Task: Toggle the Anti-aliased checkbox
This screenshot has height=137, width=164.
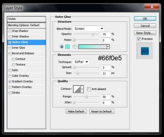Action: point(89,89)
